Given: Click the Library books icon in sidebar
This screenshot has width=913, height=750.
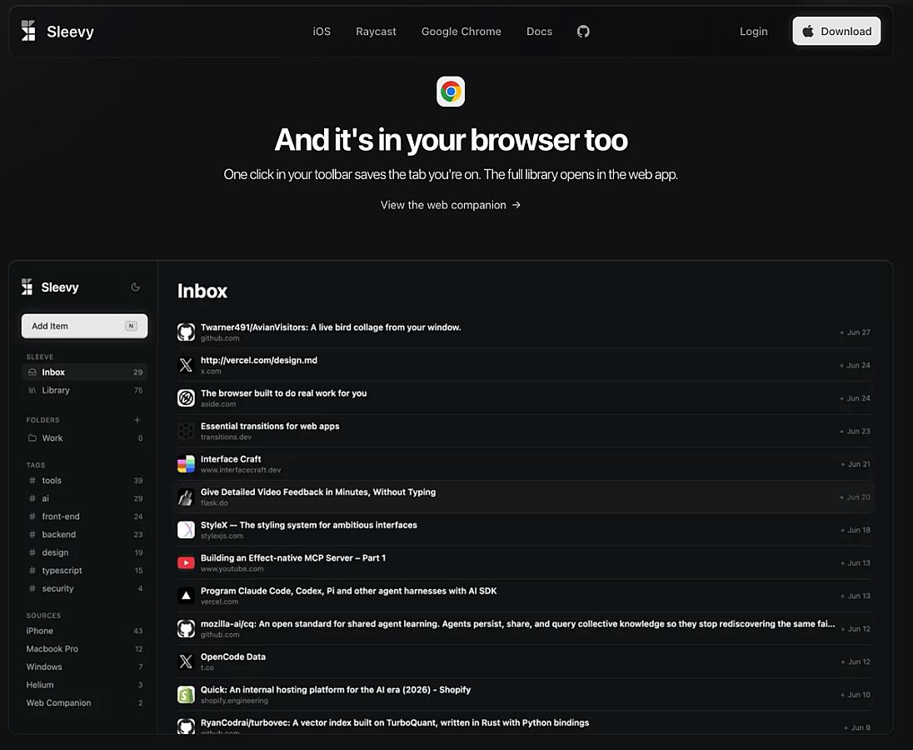Looking at the screenshot, I should [x=32, y=390].
